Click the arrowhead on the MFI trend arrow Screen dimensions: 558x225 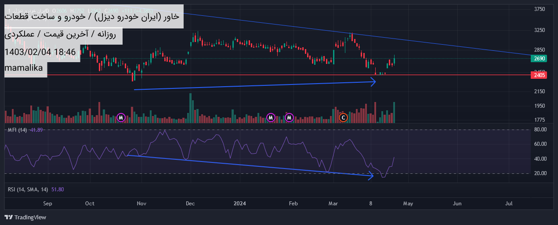coord(371,176)
